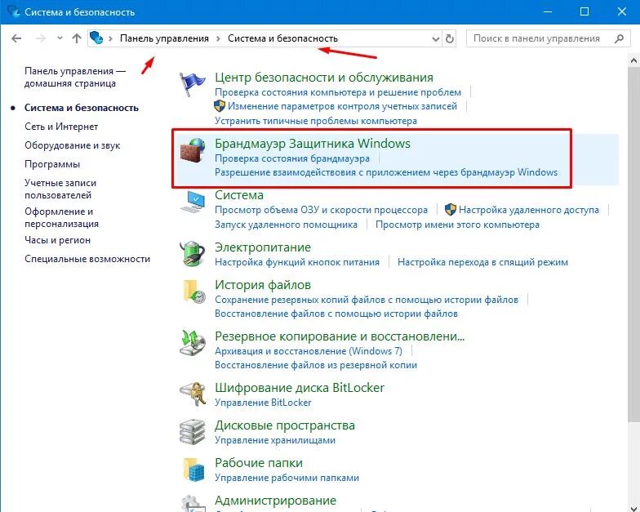Open Учетные записи пользователей category
The width and height of the screenshot is (640, 512).
pyautogui.click(x=60, y=189)
